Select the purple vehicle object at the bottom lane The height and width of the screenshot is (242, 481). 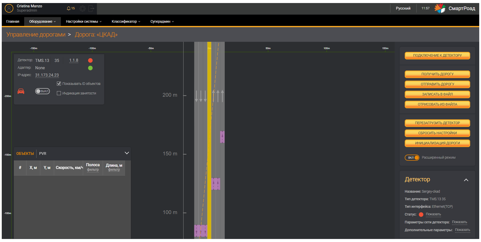[201, 231]
